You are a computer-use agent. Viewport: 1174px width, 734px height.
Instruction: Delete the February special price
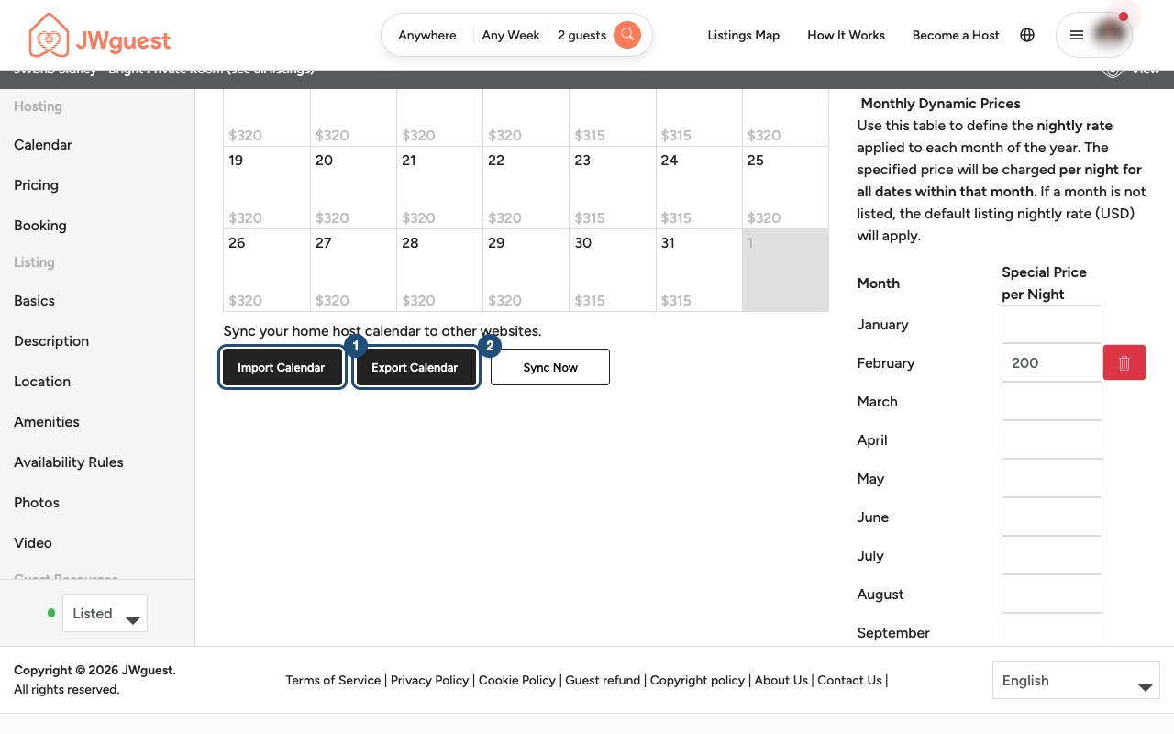pos(1124,363)
